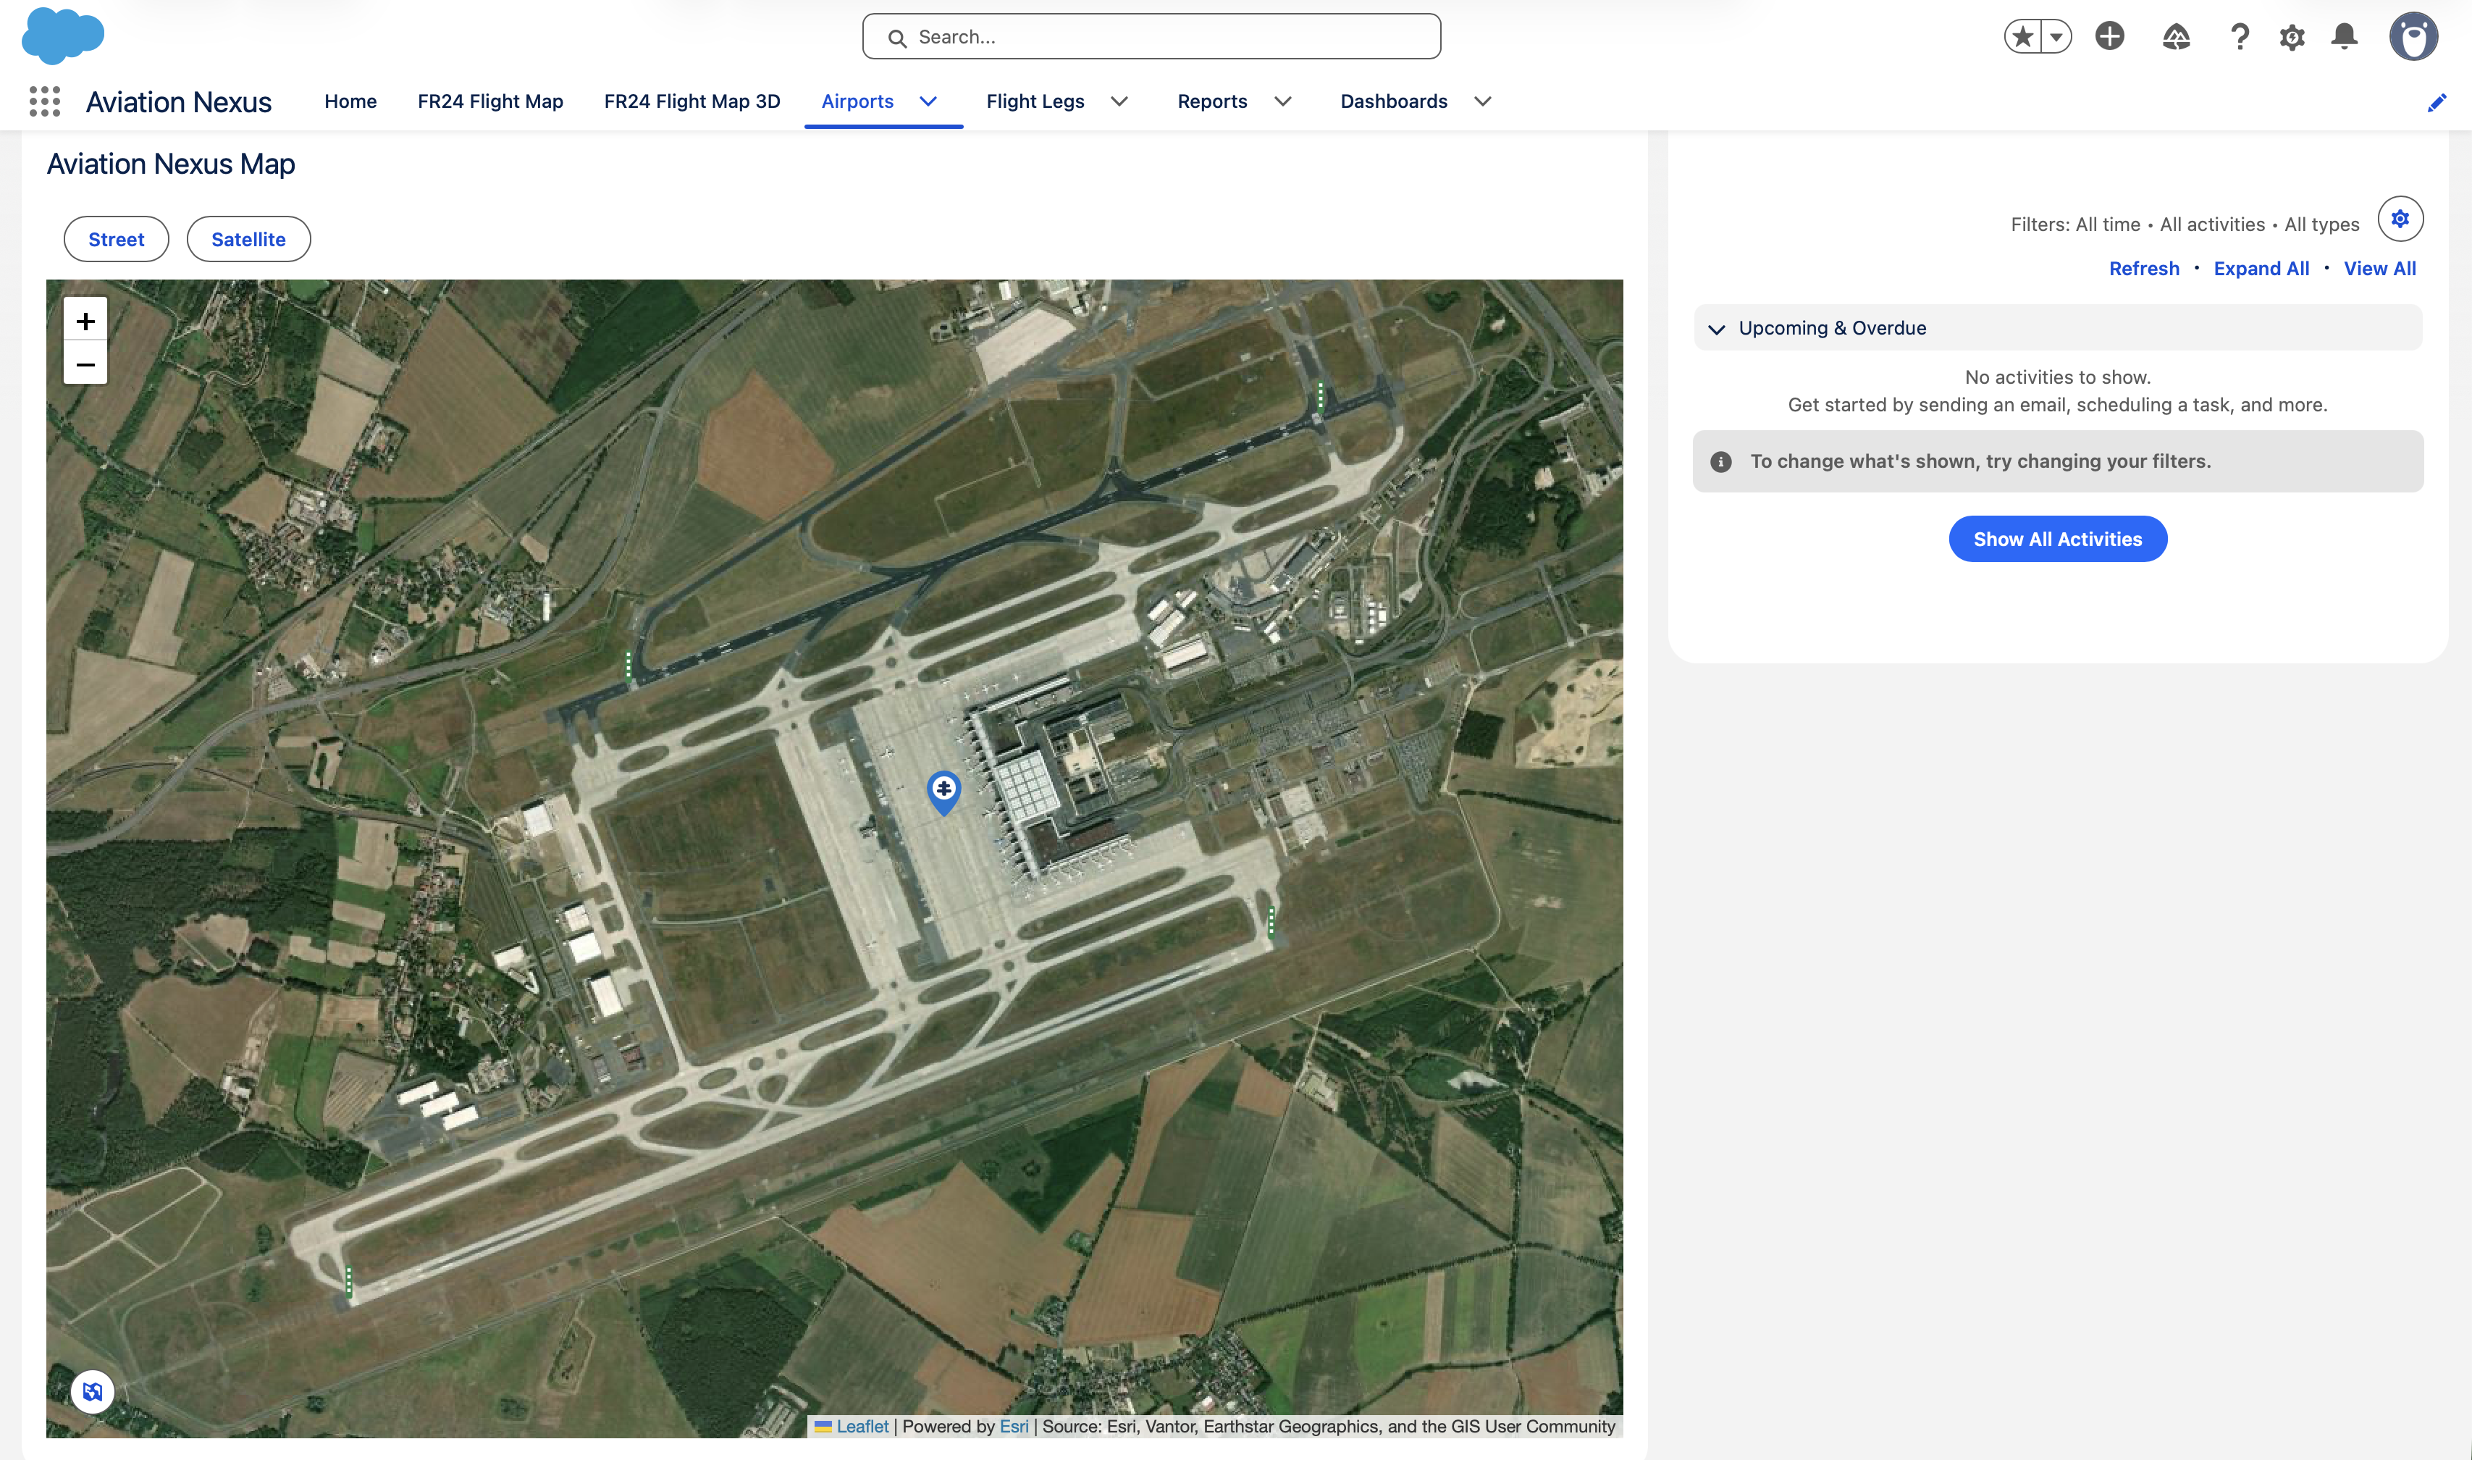Open the timeline filter settings gear
This screenshot has width=2472, height=1460.
(x=2400, y=219)
